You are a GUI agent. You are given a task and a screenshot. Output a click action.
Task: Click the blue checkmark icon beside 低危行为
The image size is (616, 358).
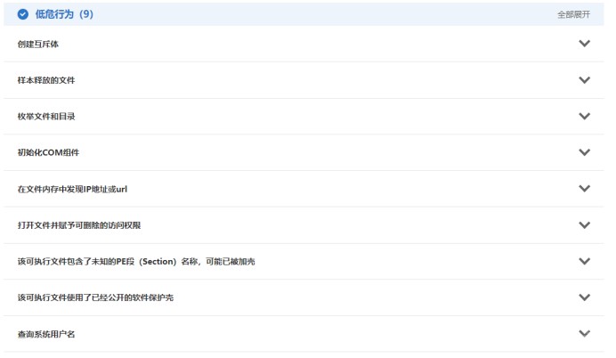(23, 14)
